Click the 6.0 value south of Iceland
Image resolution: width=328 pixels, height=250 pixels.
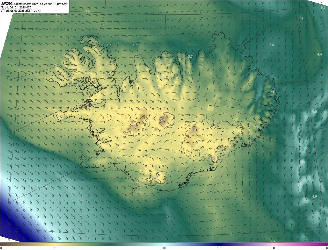click(x=169, y=217)
